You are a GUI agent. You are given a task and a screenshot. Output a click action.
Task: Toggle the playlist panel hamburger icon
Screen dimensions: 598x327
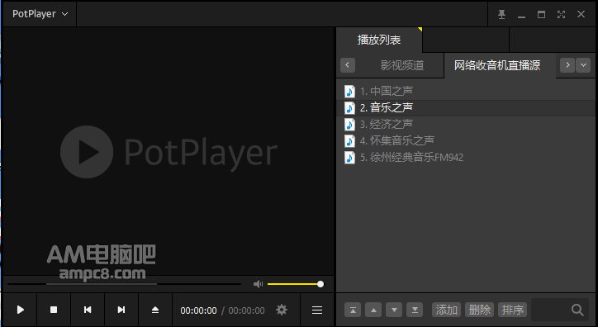click(317, 310)
